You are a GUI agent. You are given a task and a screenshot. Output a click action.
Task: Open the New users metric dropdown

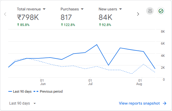tap(110, 9)
